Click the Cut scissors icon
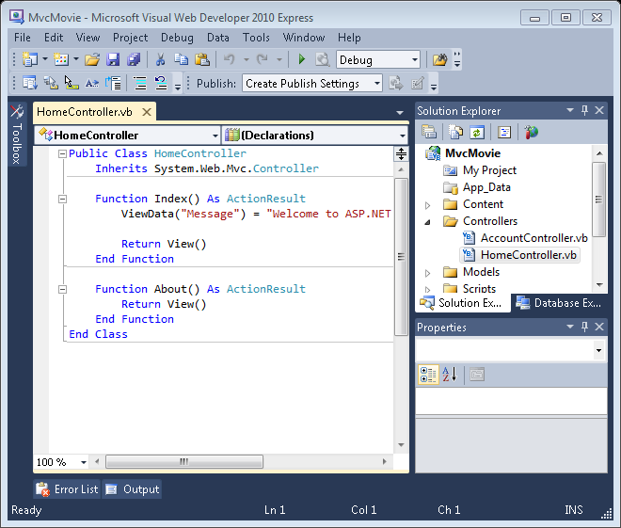Screen dimensions: 621x528 [161, 59]
